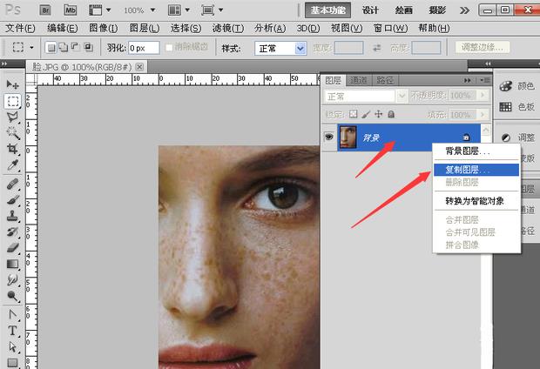Select the Eyedropper tool
The image size is (540, 369).
coord(13,164)
